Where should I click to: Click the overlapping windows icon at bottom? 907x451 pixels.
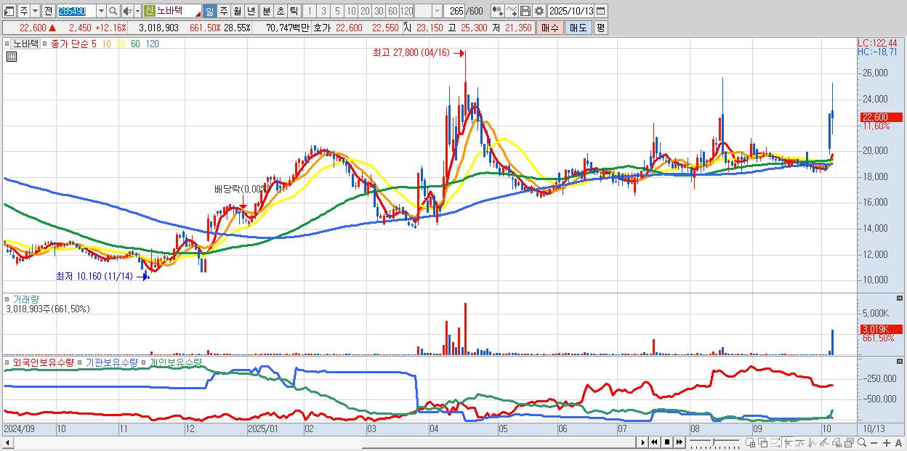tap(762, 443)
